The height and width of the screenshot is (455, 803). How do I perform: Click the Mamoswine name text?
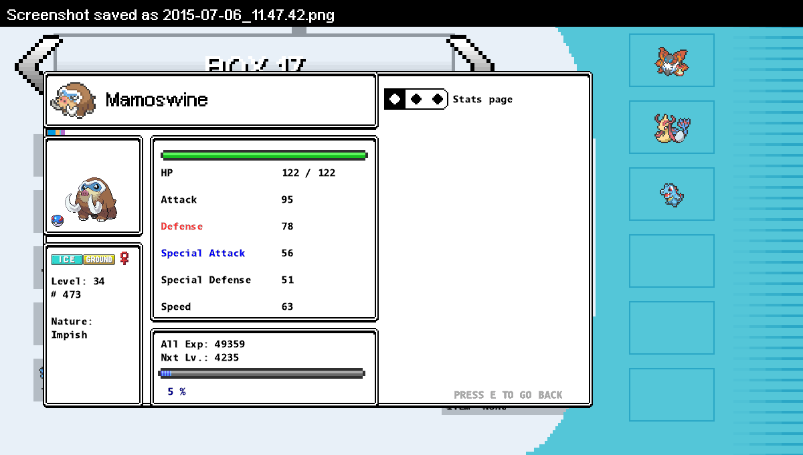coord(157,100)
